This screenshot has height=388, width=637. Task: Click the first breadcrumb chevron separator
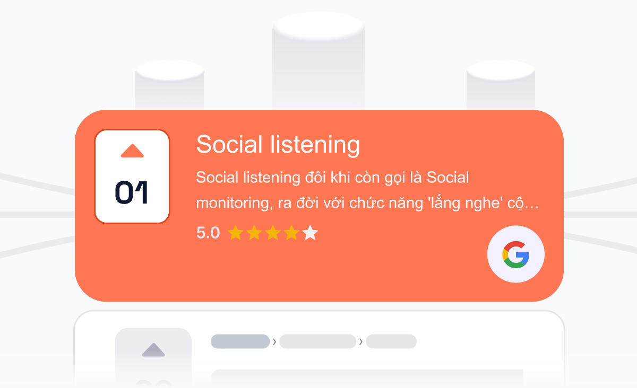(x=274, y=342)
